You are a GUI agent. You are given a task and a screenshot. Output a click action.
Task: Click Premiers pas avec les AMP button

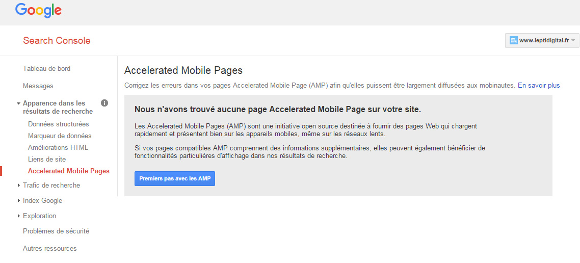[175, 179]
